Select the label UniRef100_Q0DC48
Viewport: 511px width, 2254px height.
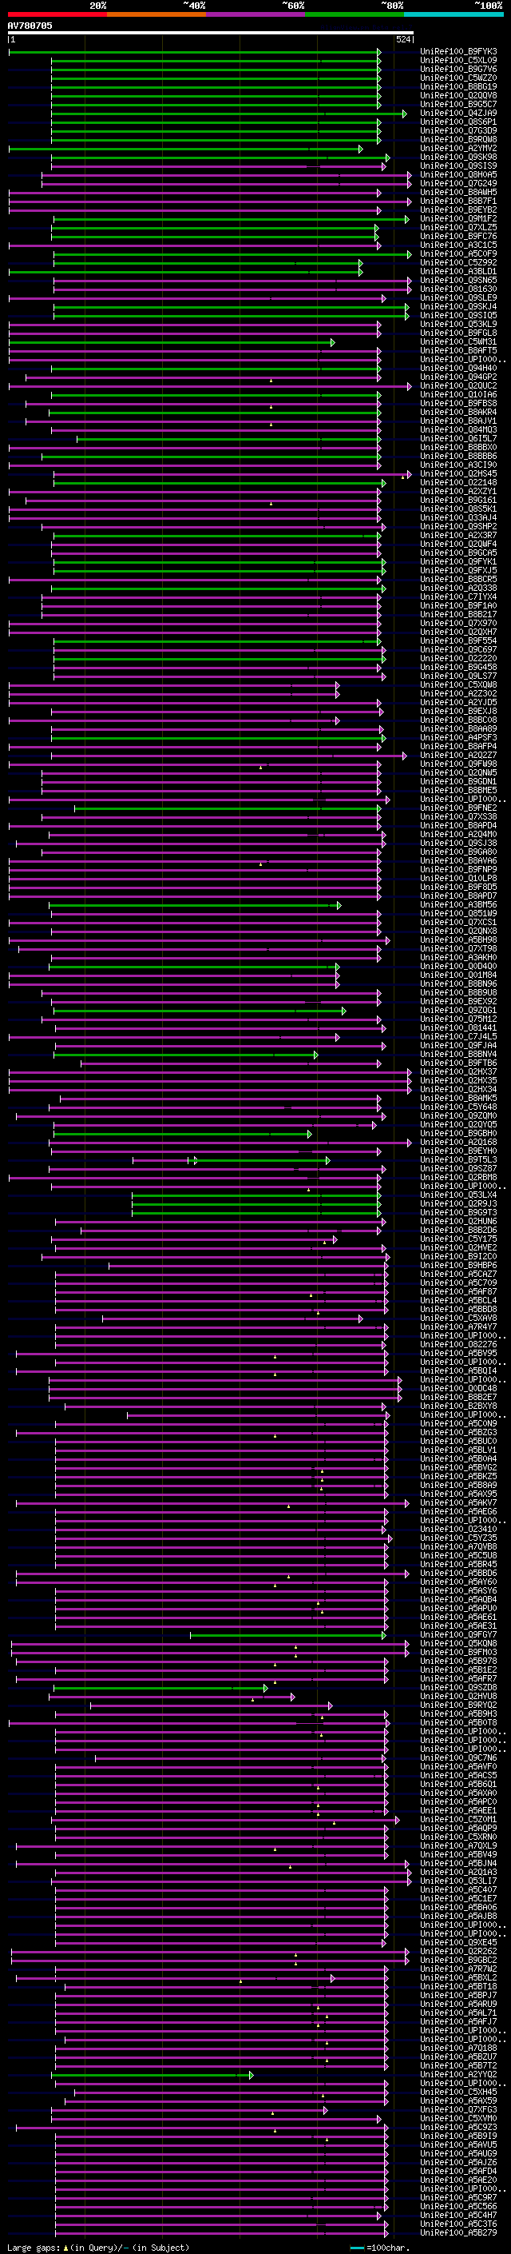pos(458,1389)
